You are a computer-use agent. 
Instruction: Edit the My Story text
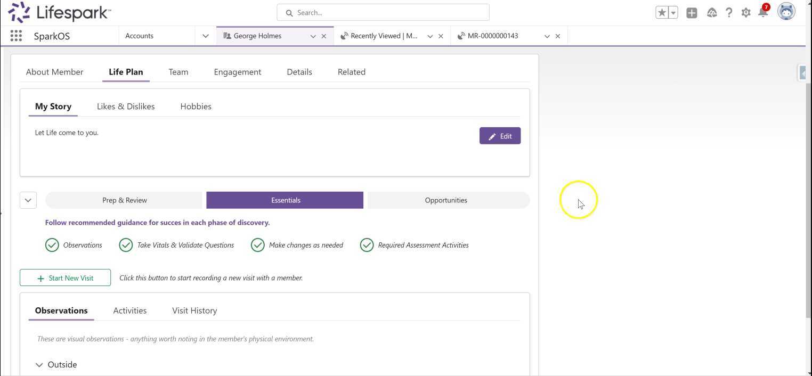500,136
